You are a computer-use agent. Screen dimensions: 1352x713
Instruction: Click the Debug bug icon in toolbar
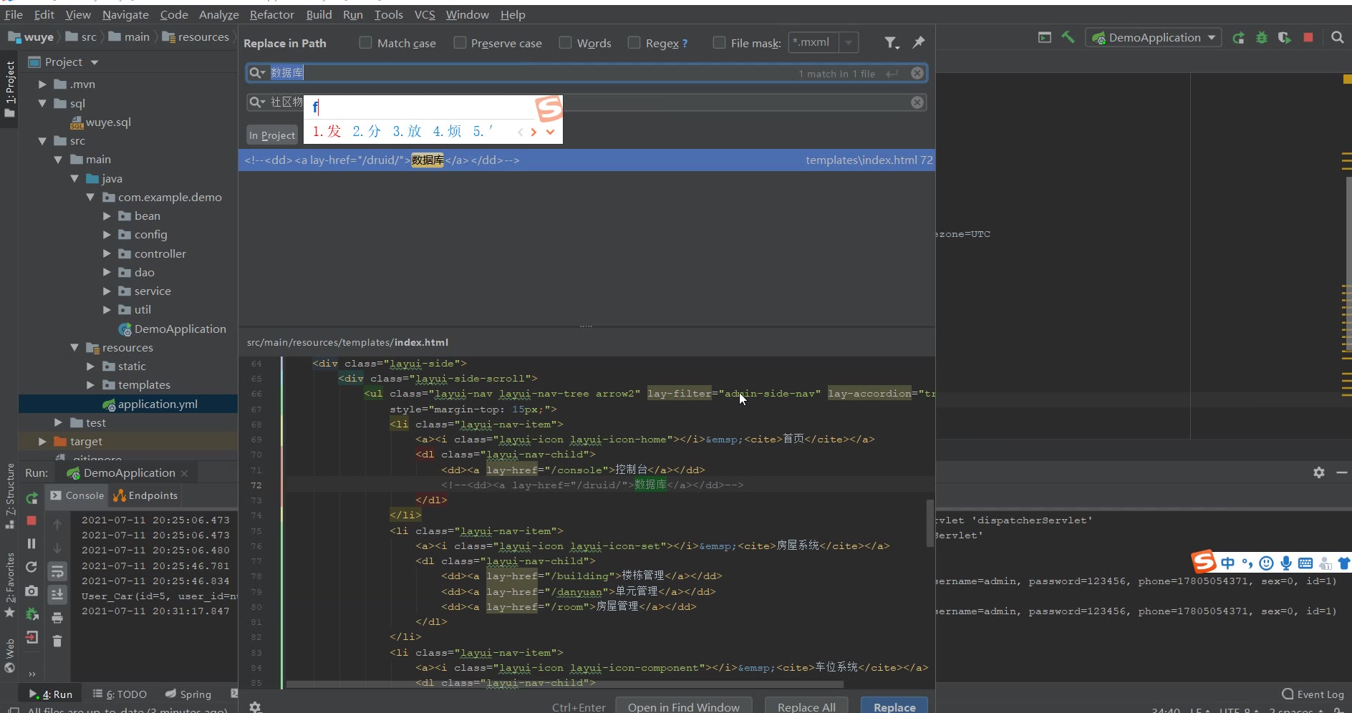1262,38
